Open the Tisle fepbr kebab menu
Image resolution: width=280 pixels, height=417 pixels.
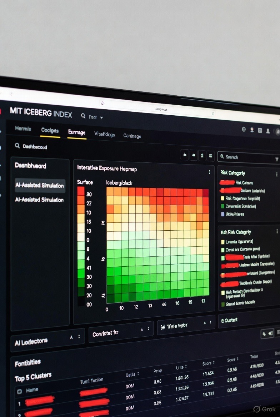coord(210,322)
